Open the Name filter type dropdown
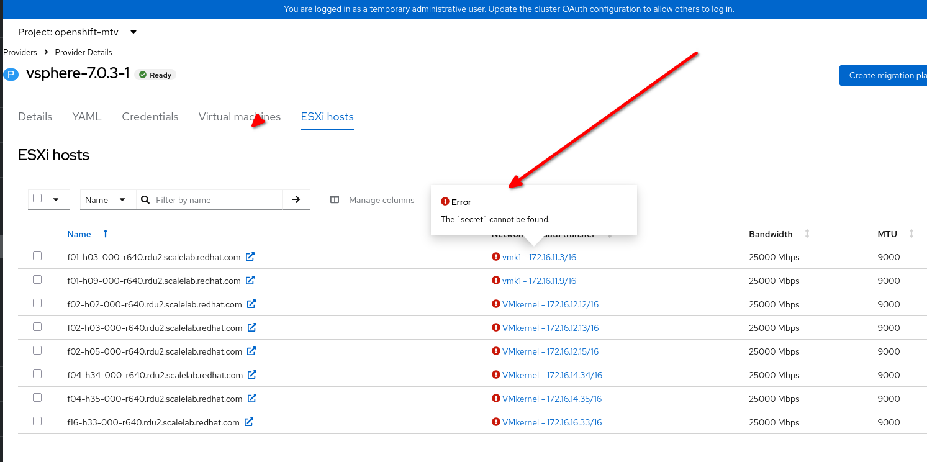Image resolution: width=927 pixels, height=462 pixels. pos(108,199)
